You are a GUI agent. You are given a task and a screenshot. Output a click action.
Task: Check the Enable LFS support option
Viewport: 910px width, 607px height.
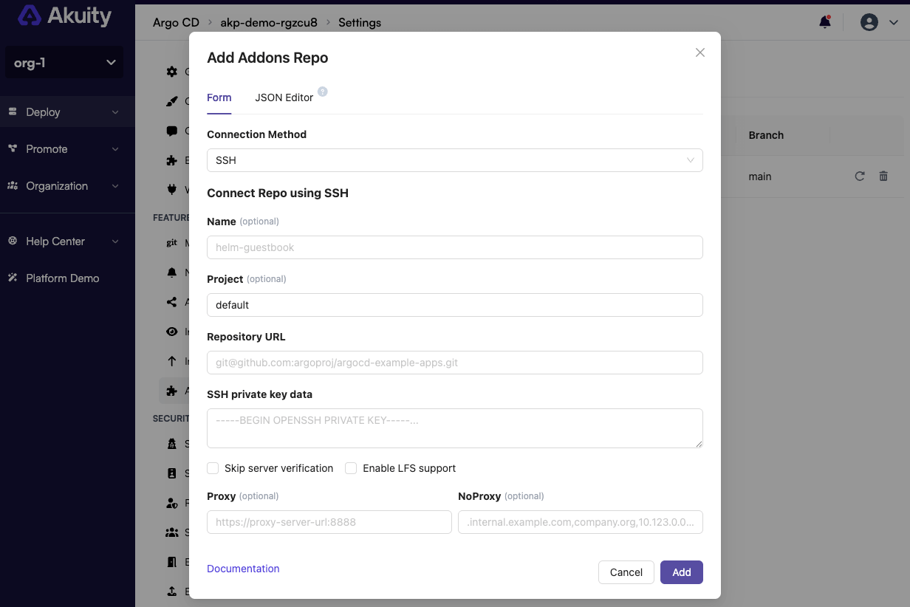(x=350, y=468)
